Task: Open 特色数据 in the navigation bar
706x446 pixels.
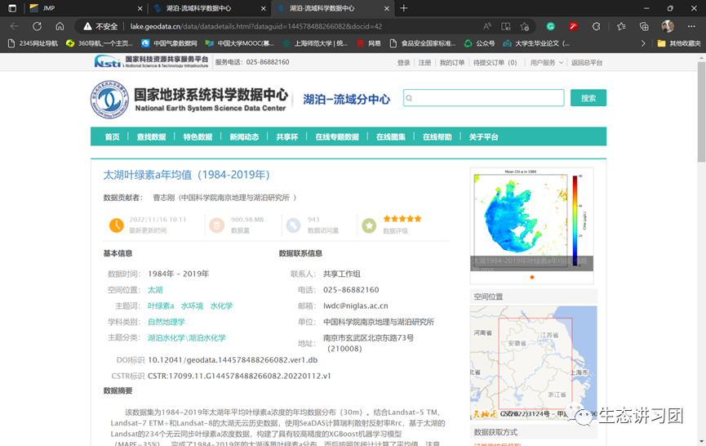Action: pyautogui.click(x=198, y=137)
